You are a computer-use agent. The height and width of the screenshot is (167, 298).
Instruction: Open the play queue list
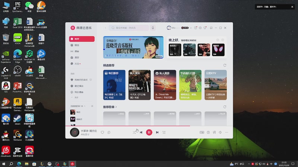coord(164,132)
